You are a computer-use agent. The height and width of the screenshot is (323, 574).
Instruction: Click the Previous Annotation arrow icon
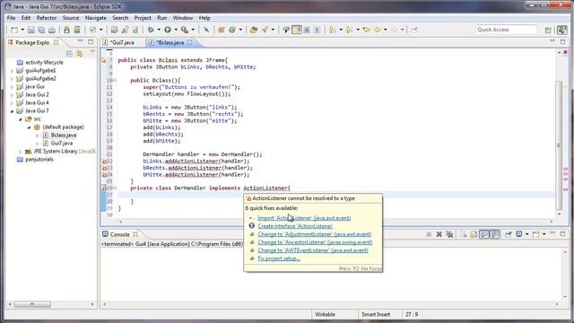349,30
